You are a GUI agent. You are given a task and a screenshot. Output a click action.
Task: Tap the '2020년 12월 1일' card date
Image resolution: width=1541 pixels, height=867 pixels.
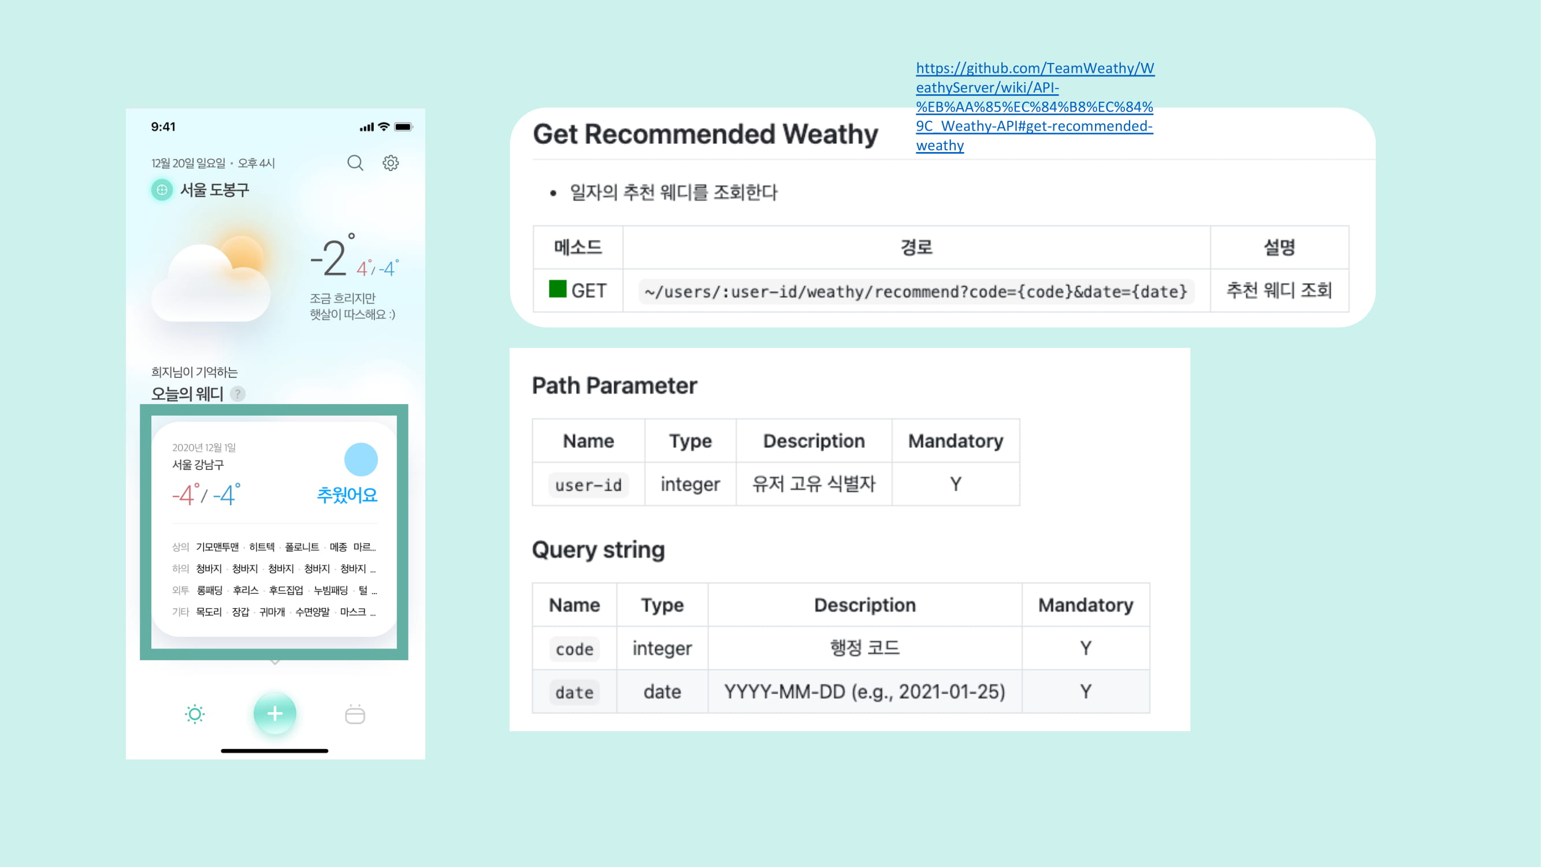(x=204, y=447)
